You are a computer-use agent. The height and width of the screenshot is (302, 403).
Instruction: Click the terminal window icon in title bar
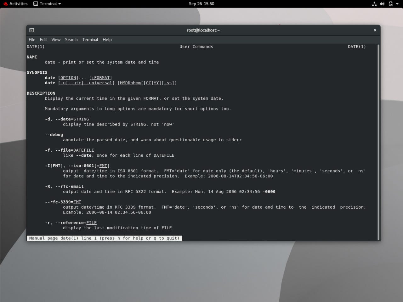coord(31,30)
